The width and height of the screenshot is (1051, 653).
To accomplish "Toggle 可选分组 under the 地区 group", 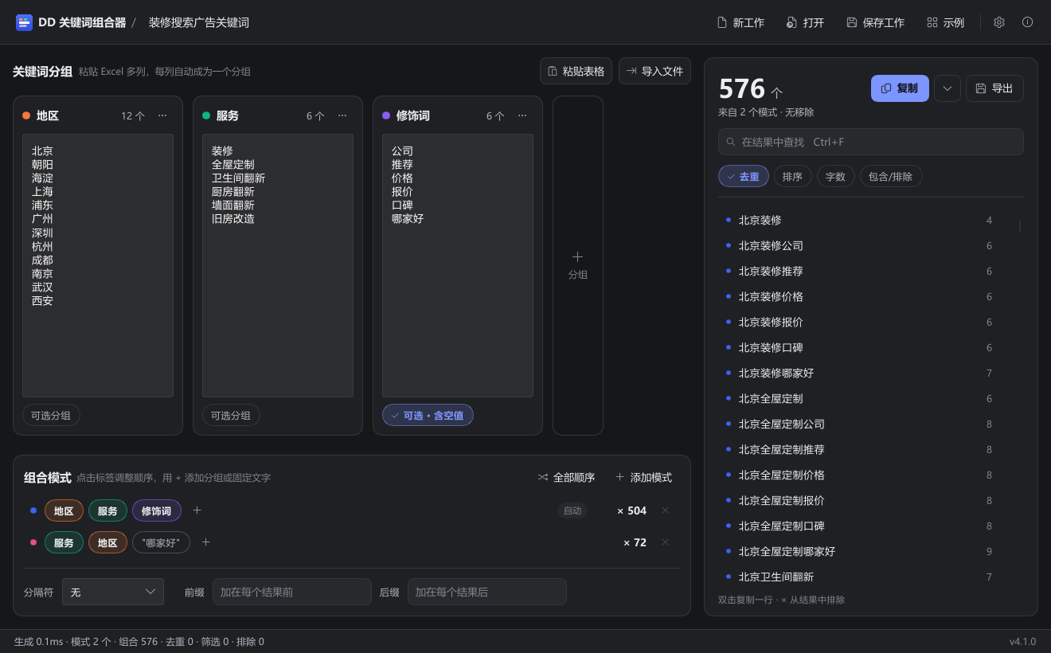I will click(51, 415).
